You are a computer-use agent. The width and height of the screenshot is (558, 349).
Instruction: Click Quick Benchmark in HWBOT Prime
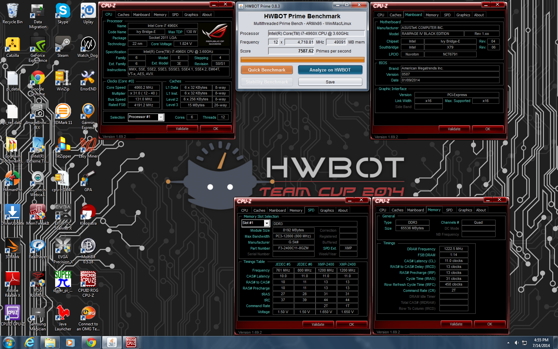267,70
